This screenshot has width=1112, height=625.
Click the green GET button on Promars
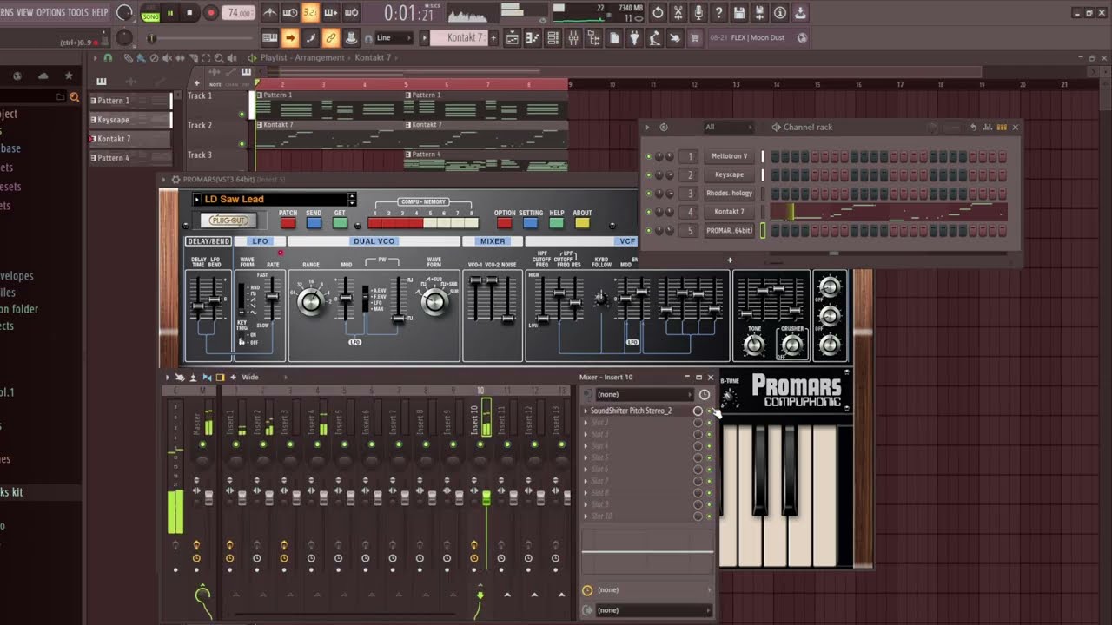(340, 223)
